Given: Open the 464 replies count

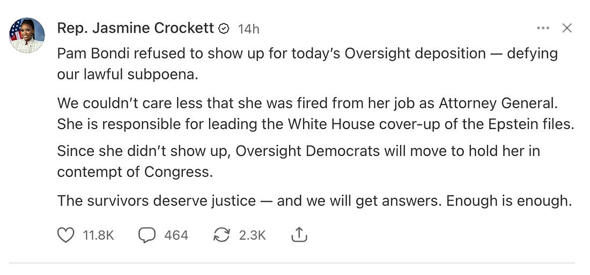Looking at the screenshot, I should point(176,235).
